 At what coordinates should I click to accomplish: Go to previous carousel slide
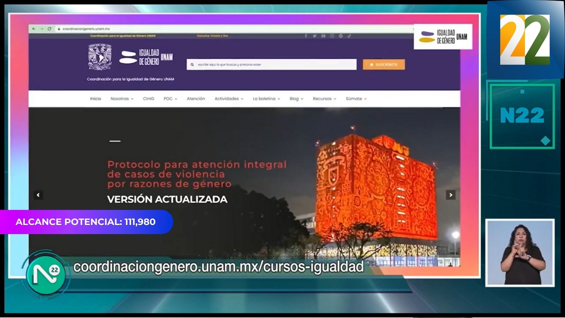(x=38, y=195)
